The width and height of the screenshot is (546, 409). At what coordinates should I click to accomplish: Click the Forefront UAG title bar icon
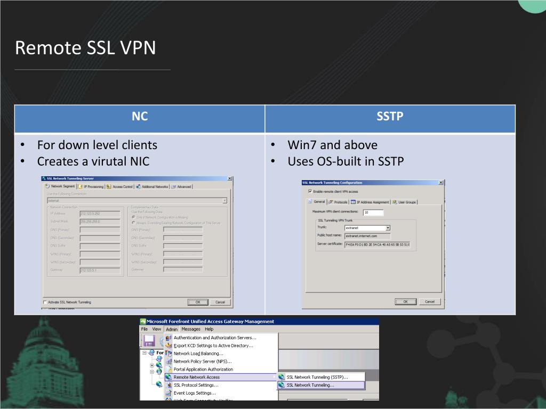click(x=143, y=321)
